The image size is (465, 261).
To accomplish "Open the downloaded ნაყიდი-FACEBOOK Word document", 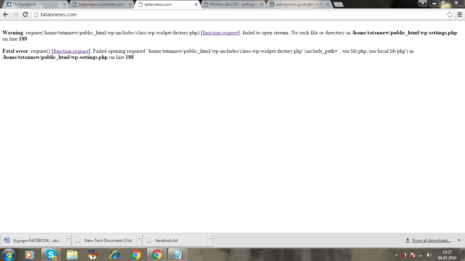I will click(33, 240).
